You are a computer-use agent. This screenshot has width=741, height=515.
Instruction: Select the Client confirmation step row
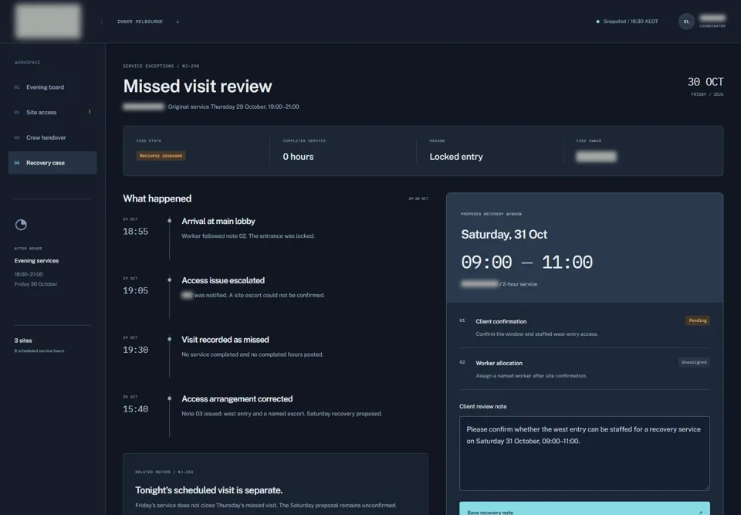(584, 327)
